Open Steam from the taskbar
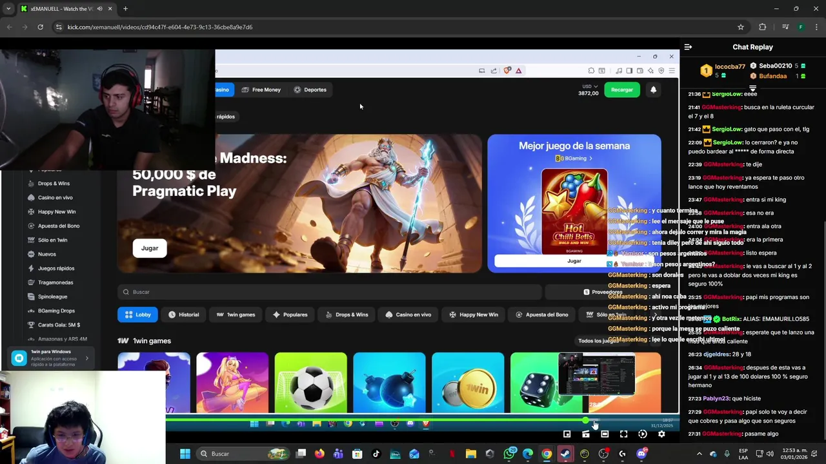Viewport: 826px width, 464px height. (565, 454)
